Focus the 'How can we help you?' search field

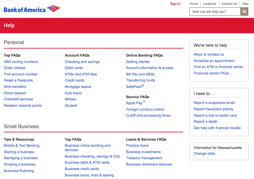[x=215, y=12]
